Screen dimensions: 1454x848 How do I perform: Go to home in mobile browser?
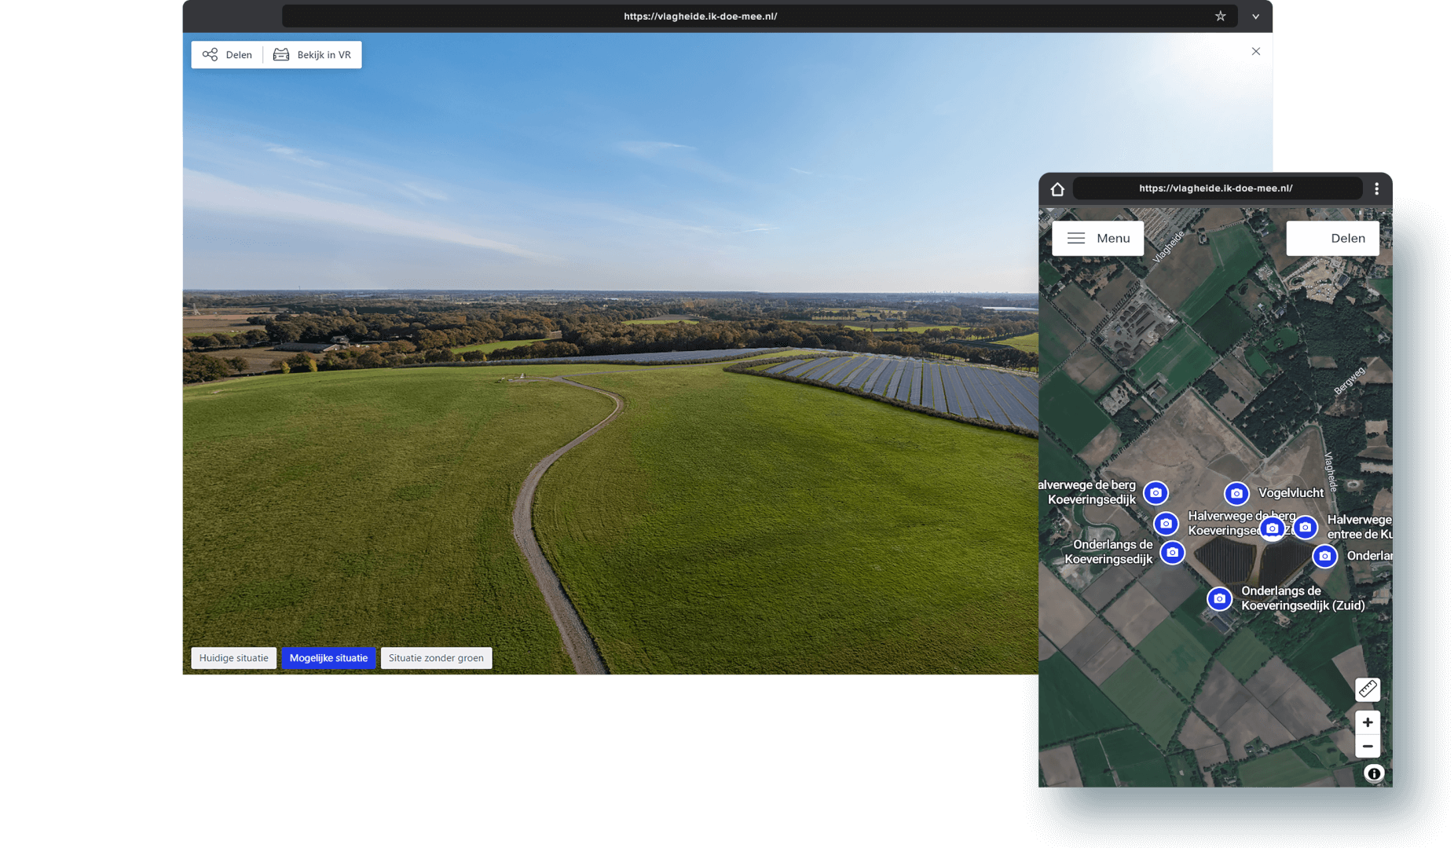coord(1057,189)
